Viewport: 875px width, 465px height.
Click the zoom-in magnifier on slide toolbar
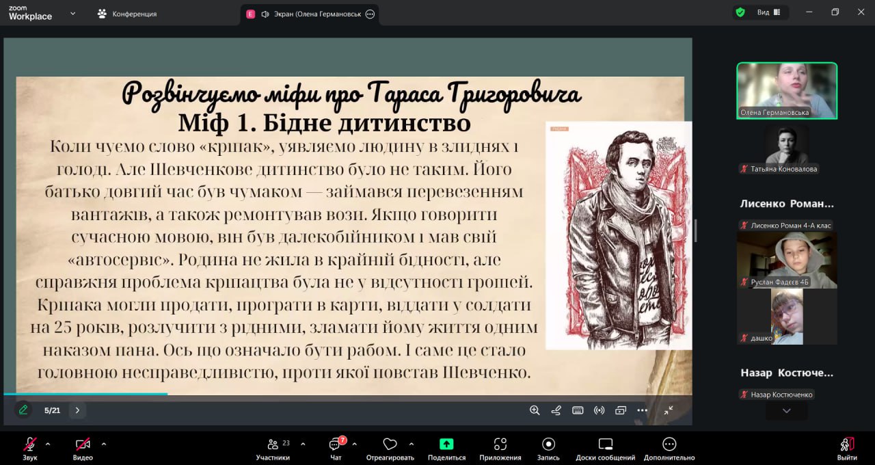pos(535,410)
